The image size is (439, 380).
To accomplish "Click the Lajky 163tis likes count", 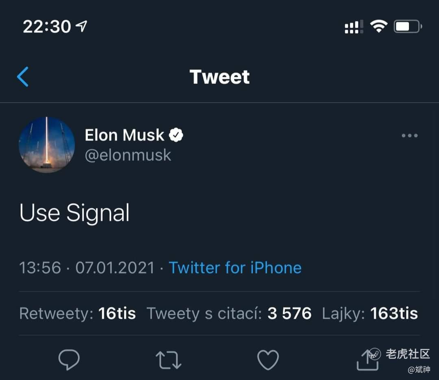I will point(369,313).
